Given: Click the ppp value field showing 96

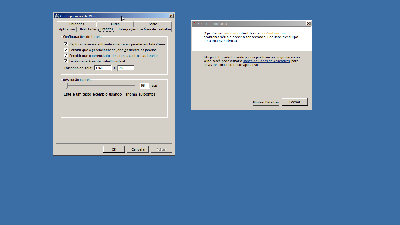Looking at the screenshot, I should pos(145,86).
